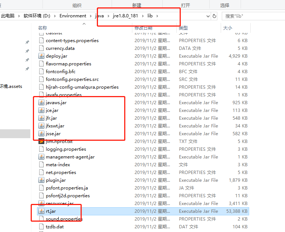Click the JA 文件 type cell
Viewport: 285px width, 232px height.
click(x=186, y=188)
